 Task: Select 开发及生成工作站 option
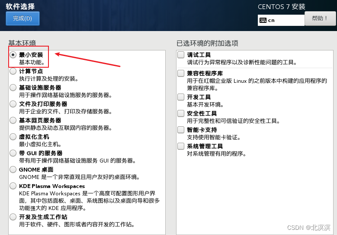[x=13, y=217]
